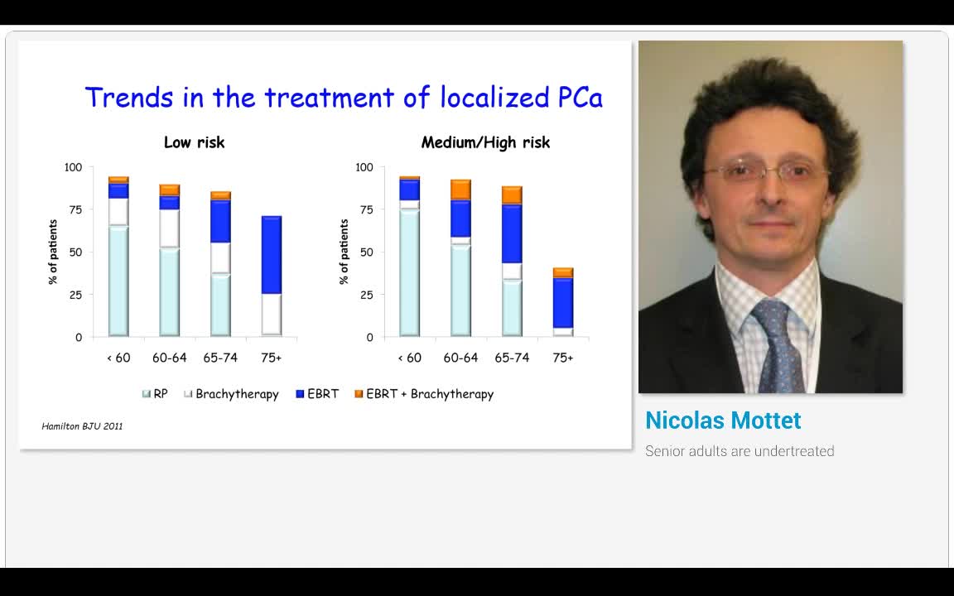This screenshot has height=596, width=954.
Task: Click the speaker portrait photo
Action: pyautogui.click(x=770, y=217)
